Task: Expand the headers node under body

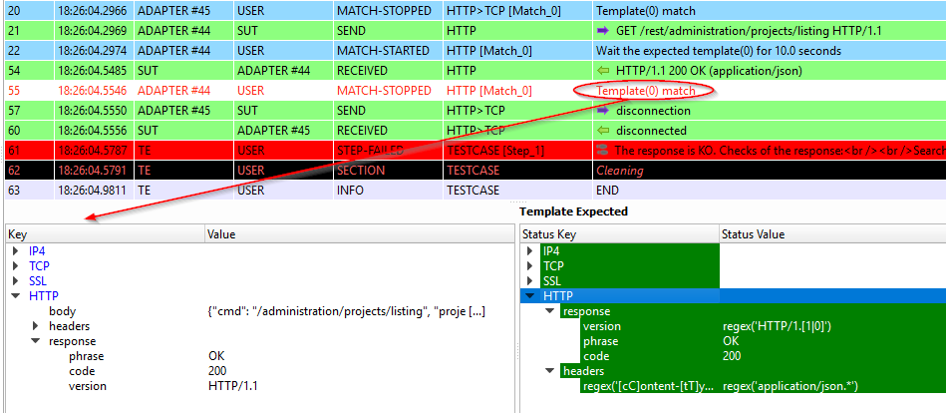Action: click(36, 326)
